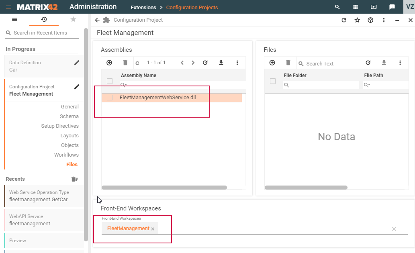Open Assembly Name filter operator dropdown
The image size is (415, 253).
coord(124,85)
